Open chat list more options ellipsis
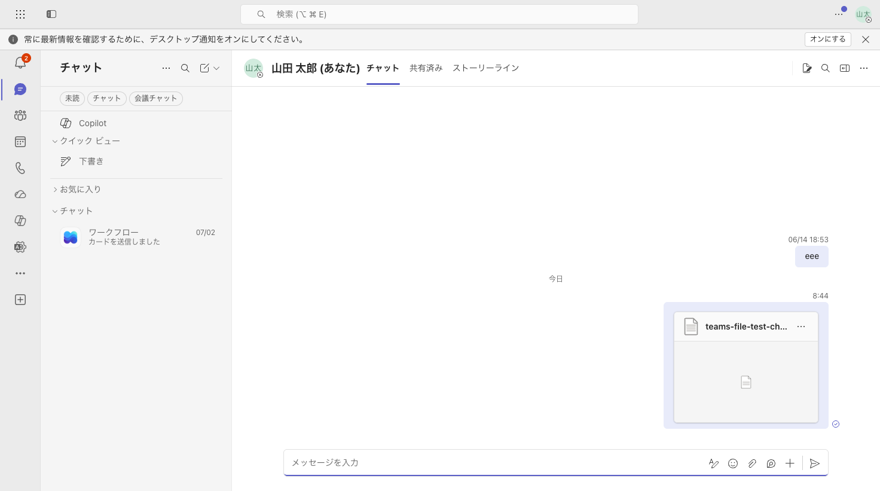Viewport: 880px width, 491px height. pyautogui.click(x=166, y=68)
